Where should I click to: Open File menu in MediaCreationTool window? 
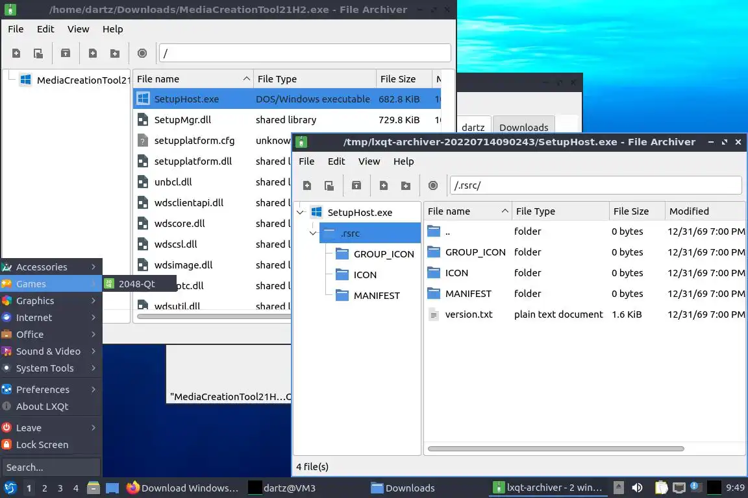(16, 29)
